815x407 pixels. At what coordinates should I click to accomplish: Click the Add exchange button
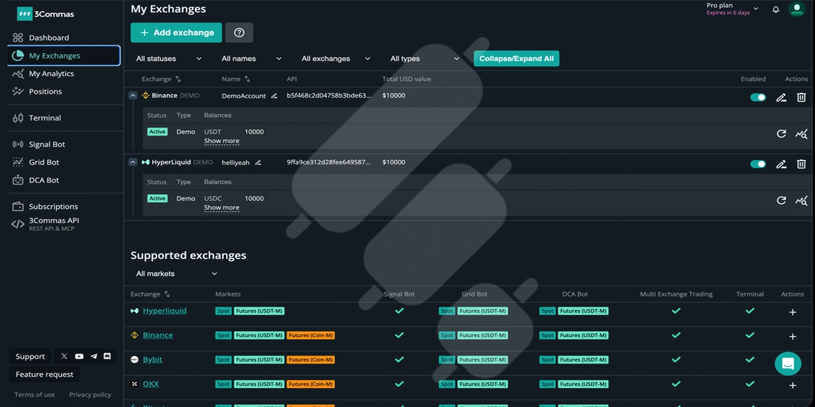click(177, 33)
